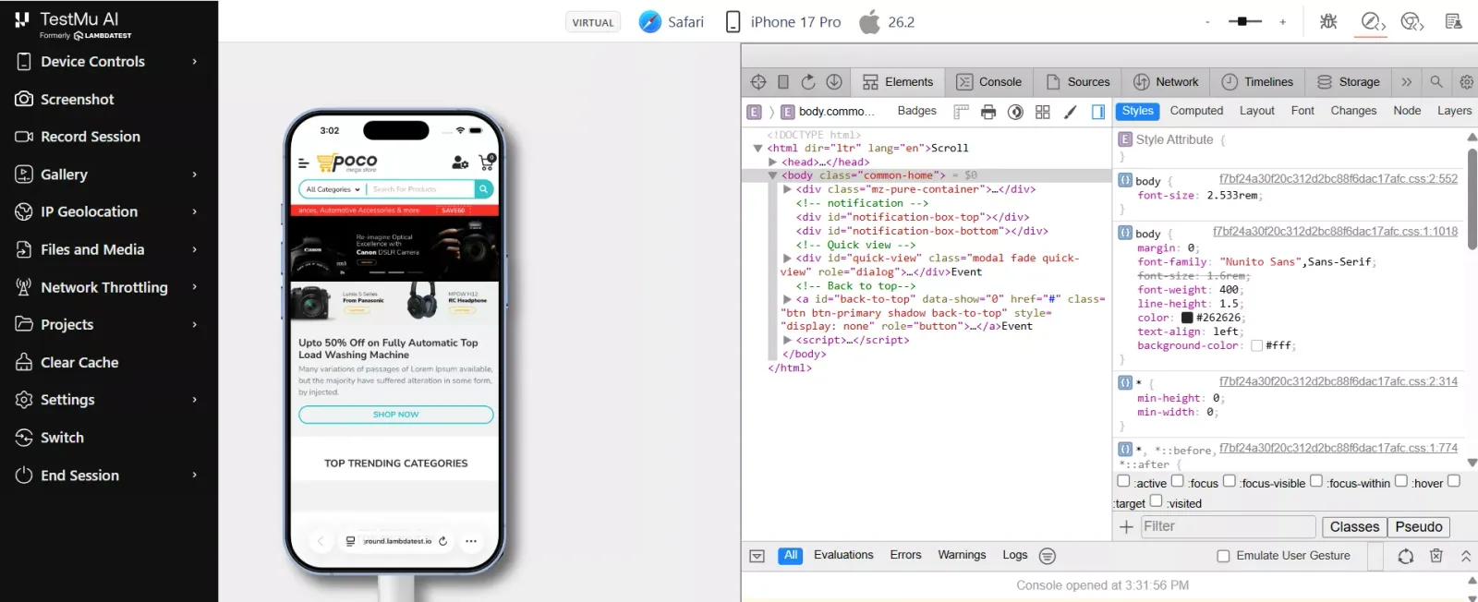Click the hamburger menu in phone page
1478x602 pixels.
tap(303, 163)
